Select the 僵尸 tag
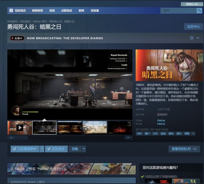This screenshot has width=204, height=184. tap(147, 134)
